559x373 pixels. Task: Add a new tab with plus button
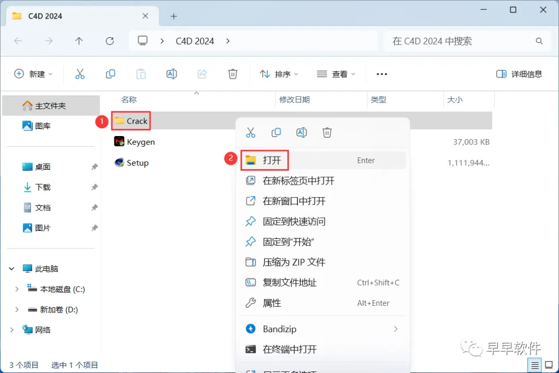[173, 17]
